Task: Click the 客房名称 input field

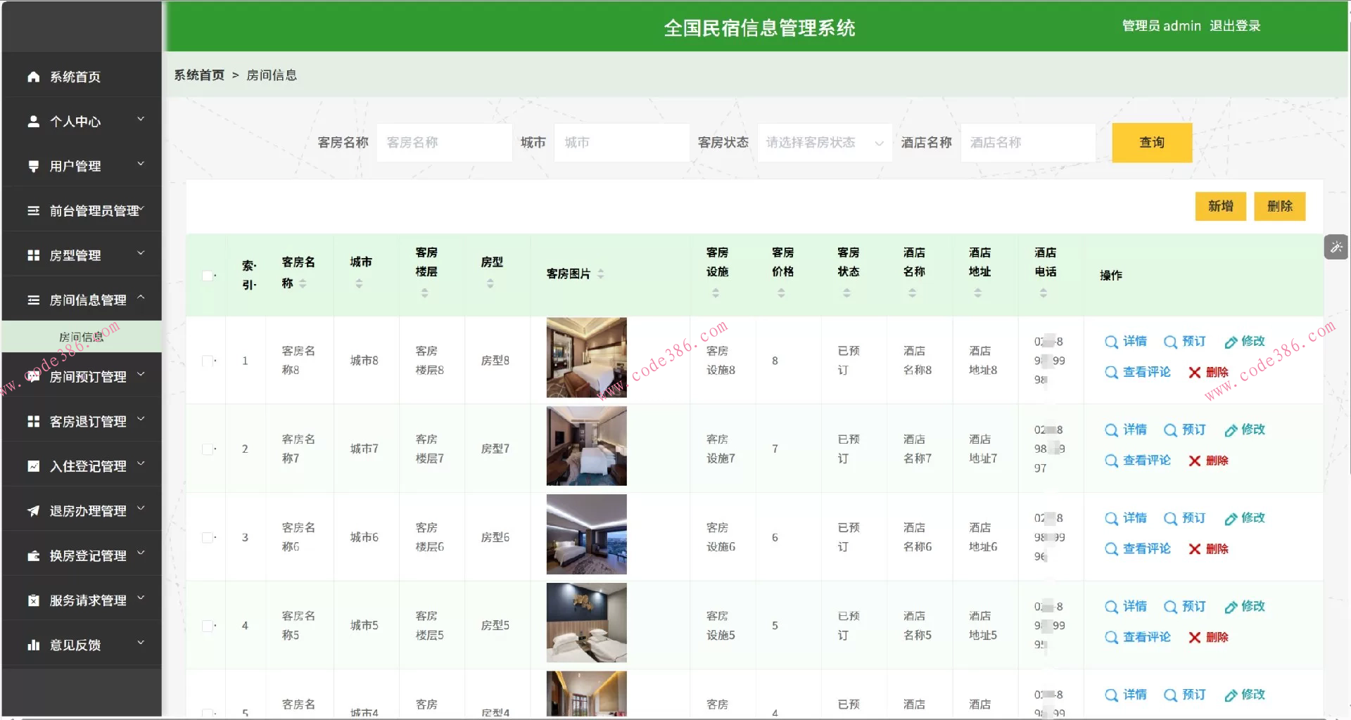Action: tap(444, 142)
